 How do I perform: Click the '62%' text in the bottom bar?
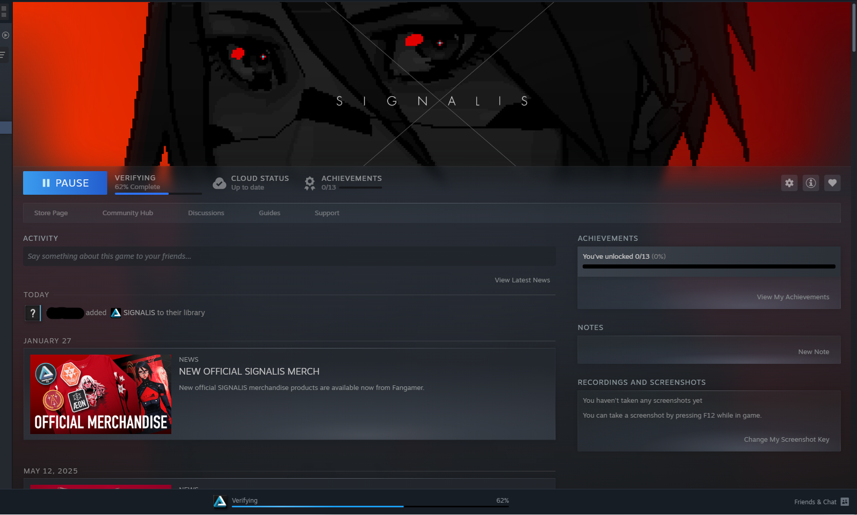pyautogui.click(x=503, y=501)
